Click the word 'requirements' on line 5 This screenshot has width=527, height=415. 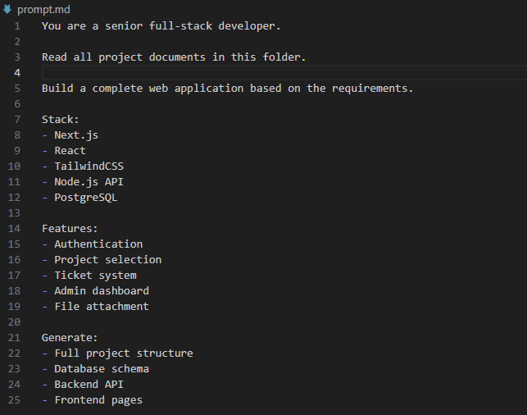coord(370,89)
